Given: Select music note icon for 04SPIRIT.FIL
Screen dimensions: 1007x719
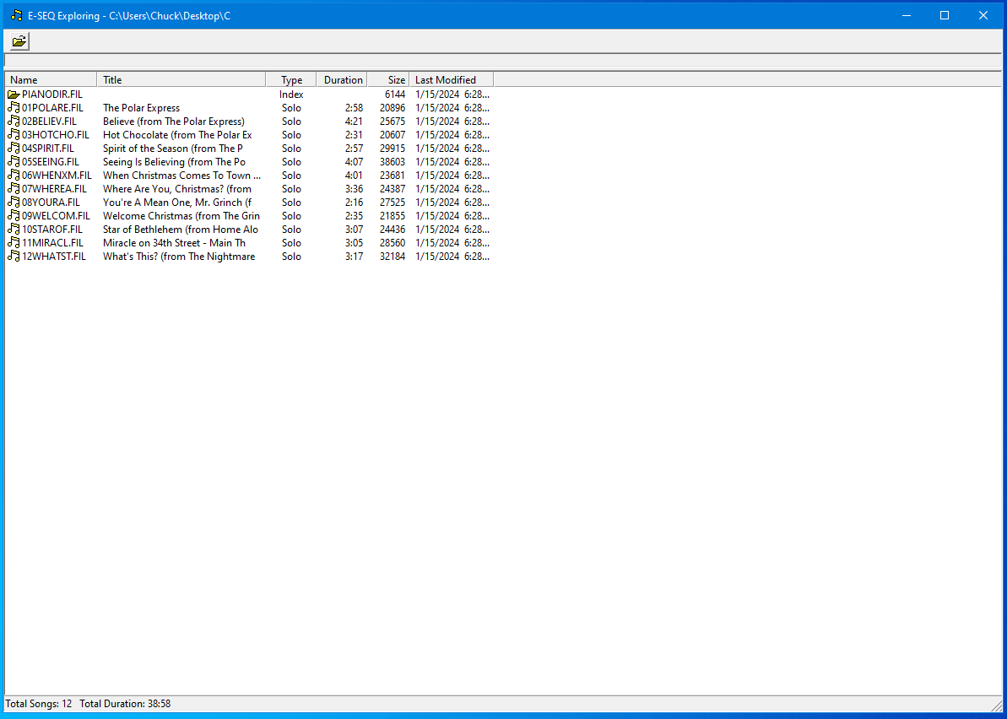Looking at the screenshot, I should [14, 149].
